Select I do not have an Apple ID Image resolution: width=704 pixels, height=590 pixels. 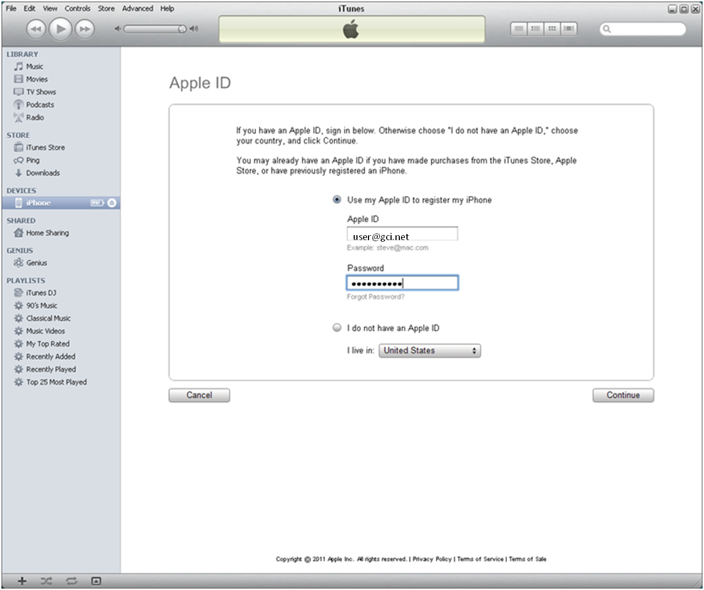coord(337,327)
